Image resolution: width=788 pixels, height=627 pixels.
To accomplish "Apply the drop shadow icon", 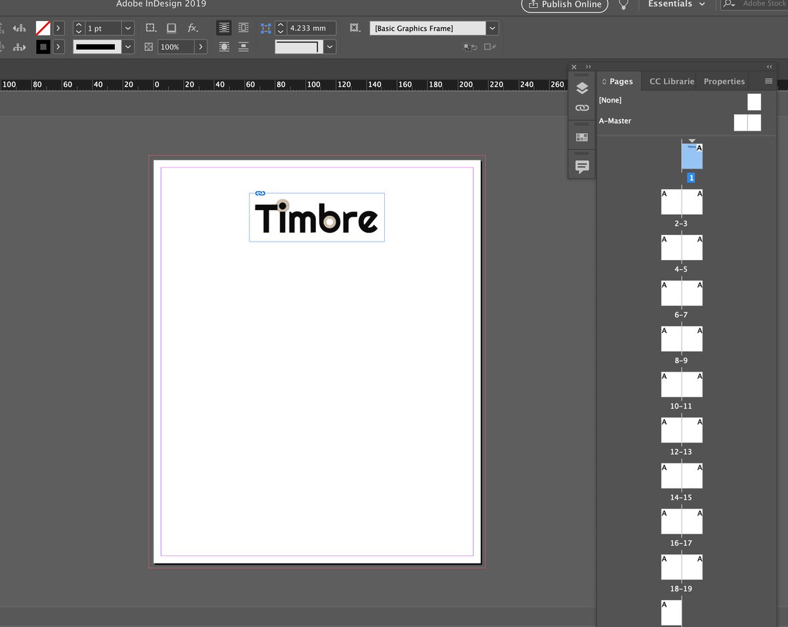I will 171,28.
